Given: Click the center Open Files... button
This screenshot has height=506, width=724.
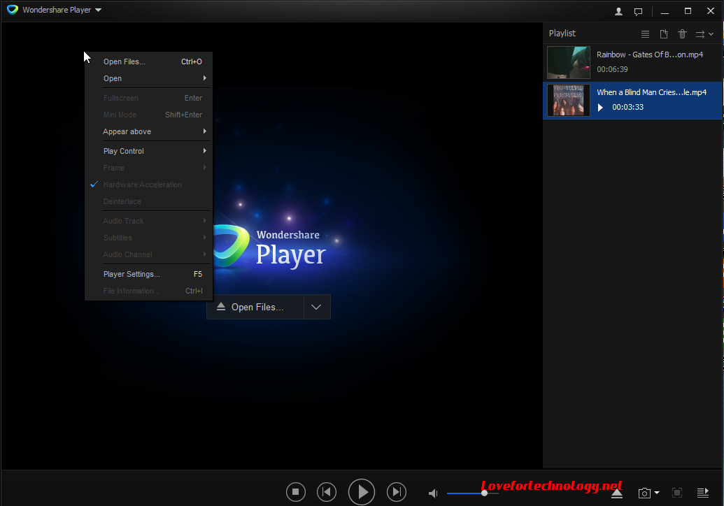Looking at the screenshot, I should coord(255,307).
